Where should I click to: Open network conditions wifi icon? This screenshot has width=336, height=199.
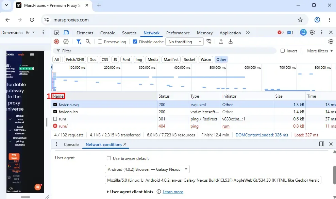(209, 42)
